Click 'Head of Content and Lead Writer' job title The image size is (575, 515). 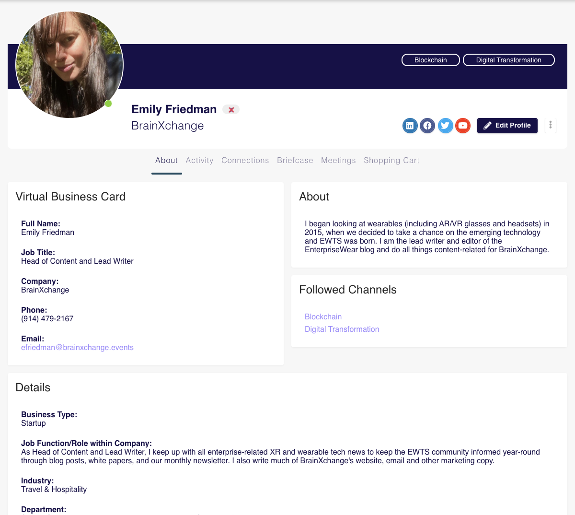(x=77, y=261)
